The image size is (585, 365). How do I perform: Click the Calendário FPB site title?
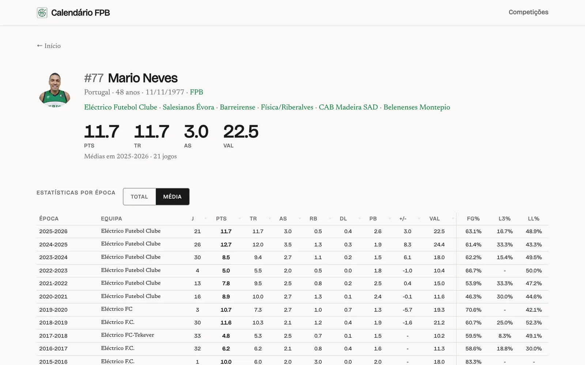click(x=80, y=13)
